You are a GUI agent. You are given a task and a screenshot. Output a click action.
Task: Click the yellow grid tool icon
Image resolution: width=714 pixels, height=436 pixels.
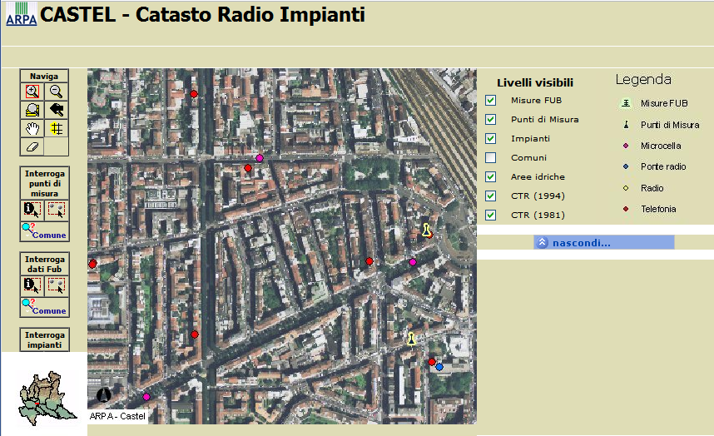[x=56, y=128]
